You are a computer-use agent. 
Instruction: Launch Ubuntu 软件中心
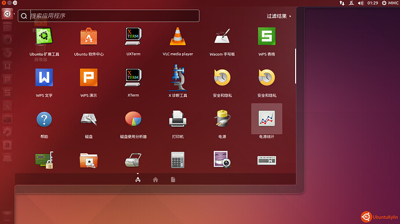tap(89, 36)
